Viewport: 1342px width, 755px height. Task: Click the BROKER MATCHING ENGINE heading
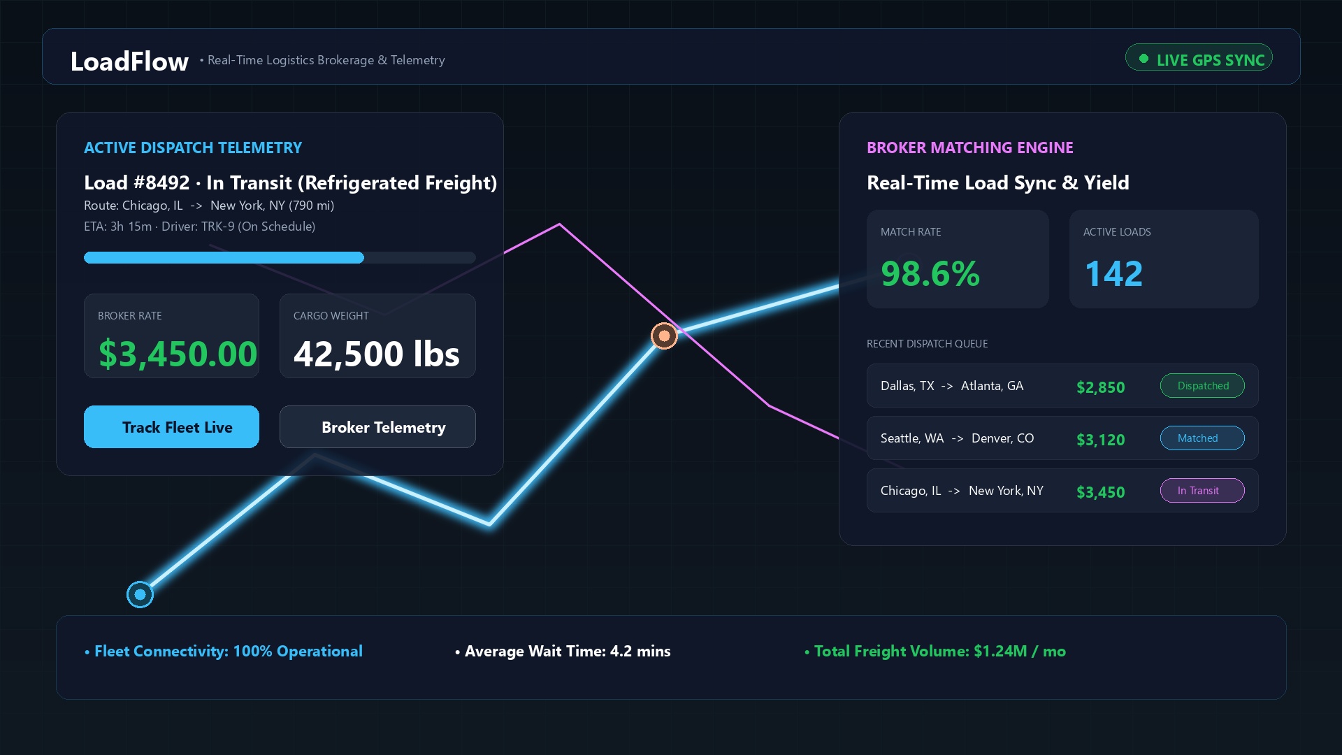pyautogui.click(x=969, y=148)
